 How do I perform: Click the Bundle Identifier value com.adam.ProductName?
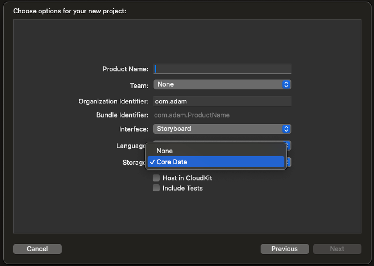click(x=192, y=115)
